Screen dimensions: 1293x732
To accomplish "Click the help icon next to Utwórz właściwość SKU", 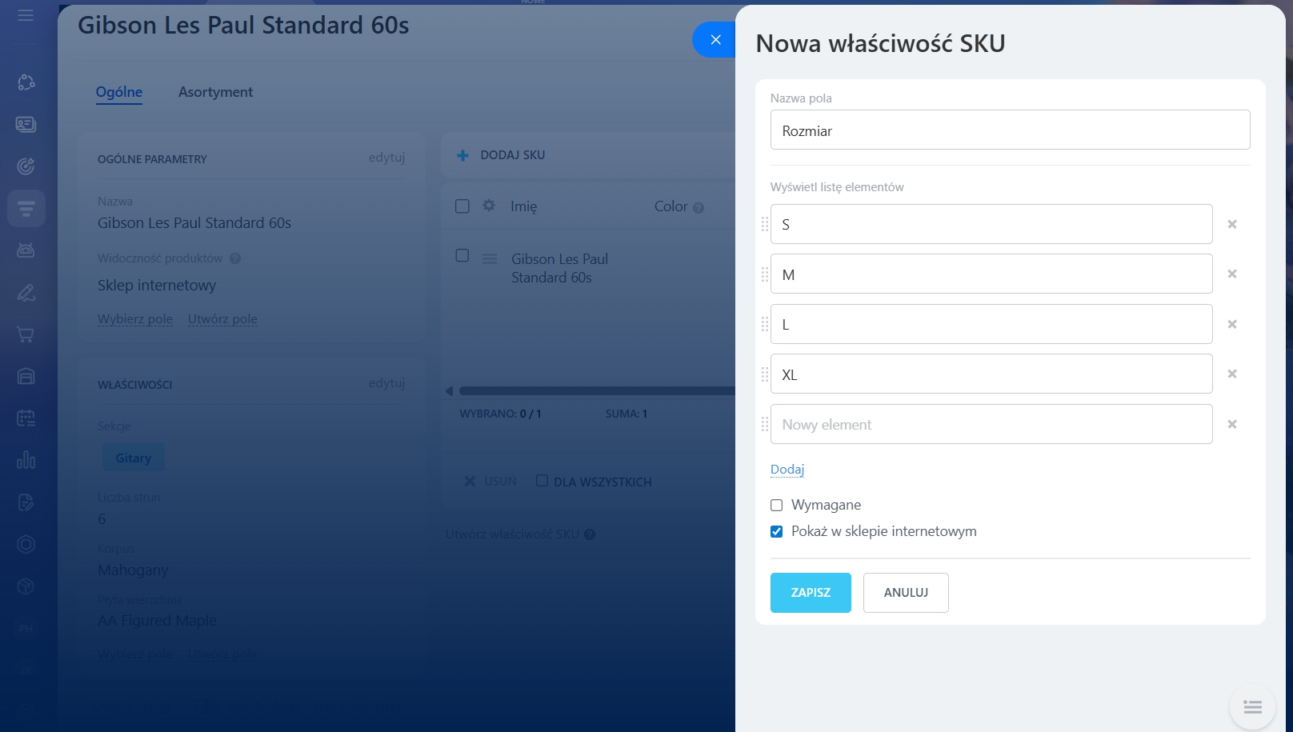I will 590,534.
